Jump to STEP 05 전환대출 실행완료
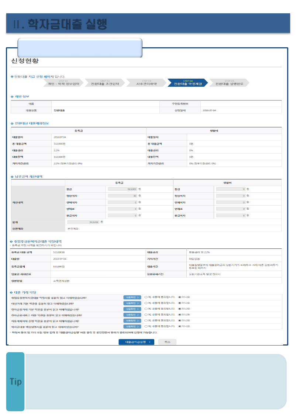This screenshot has width=296, height=419. point(229,83)
